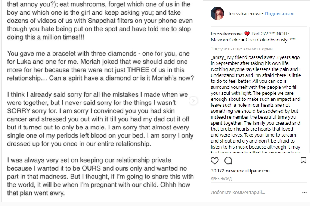Screen dimensions: 310x206
Task: Click the ДЕНЬ НАЗАД timestamp
Action: [x=221, y=178]
